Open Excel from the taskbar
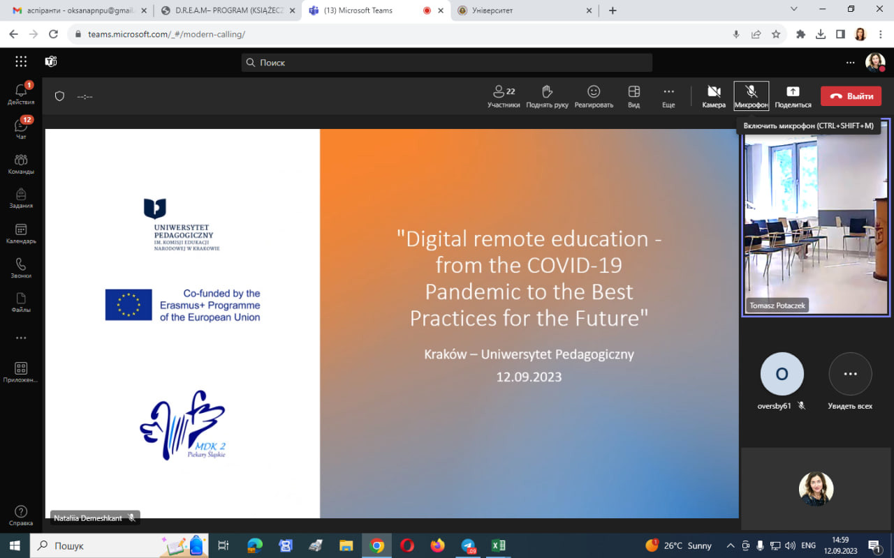The height and width of the screenshot is (558, 894). click(498, 545)
